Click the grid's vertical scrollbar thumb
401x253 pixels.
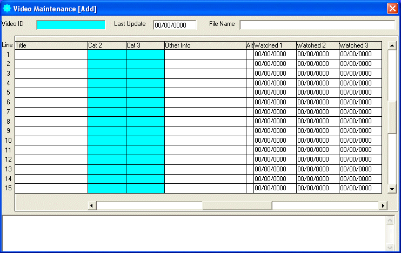[392, 116]
